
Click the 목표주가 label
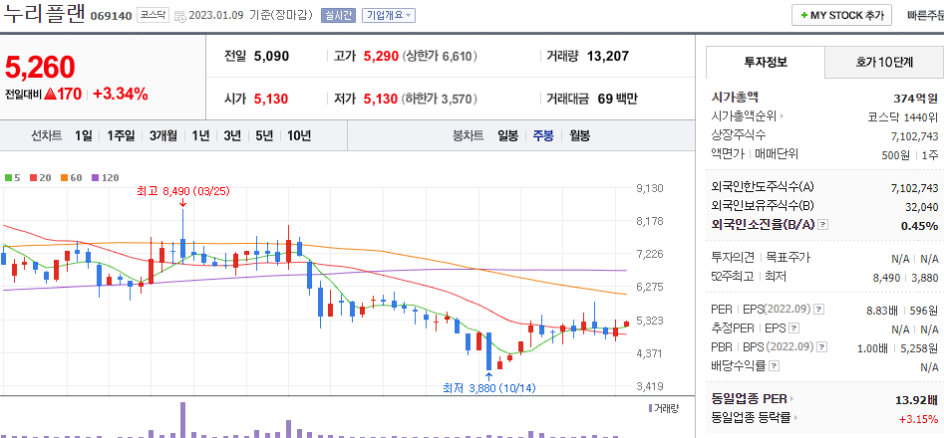[787, 257]
